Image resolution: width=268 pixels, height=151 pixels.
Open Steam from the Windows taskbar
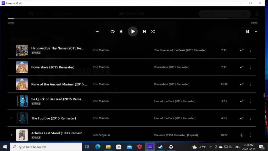pyautogui.click(x=160, y=147)
